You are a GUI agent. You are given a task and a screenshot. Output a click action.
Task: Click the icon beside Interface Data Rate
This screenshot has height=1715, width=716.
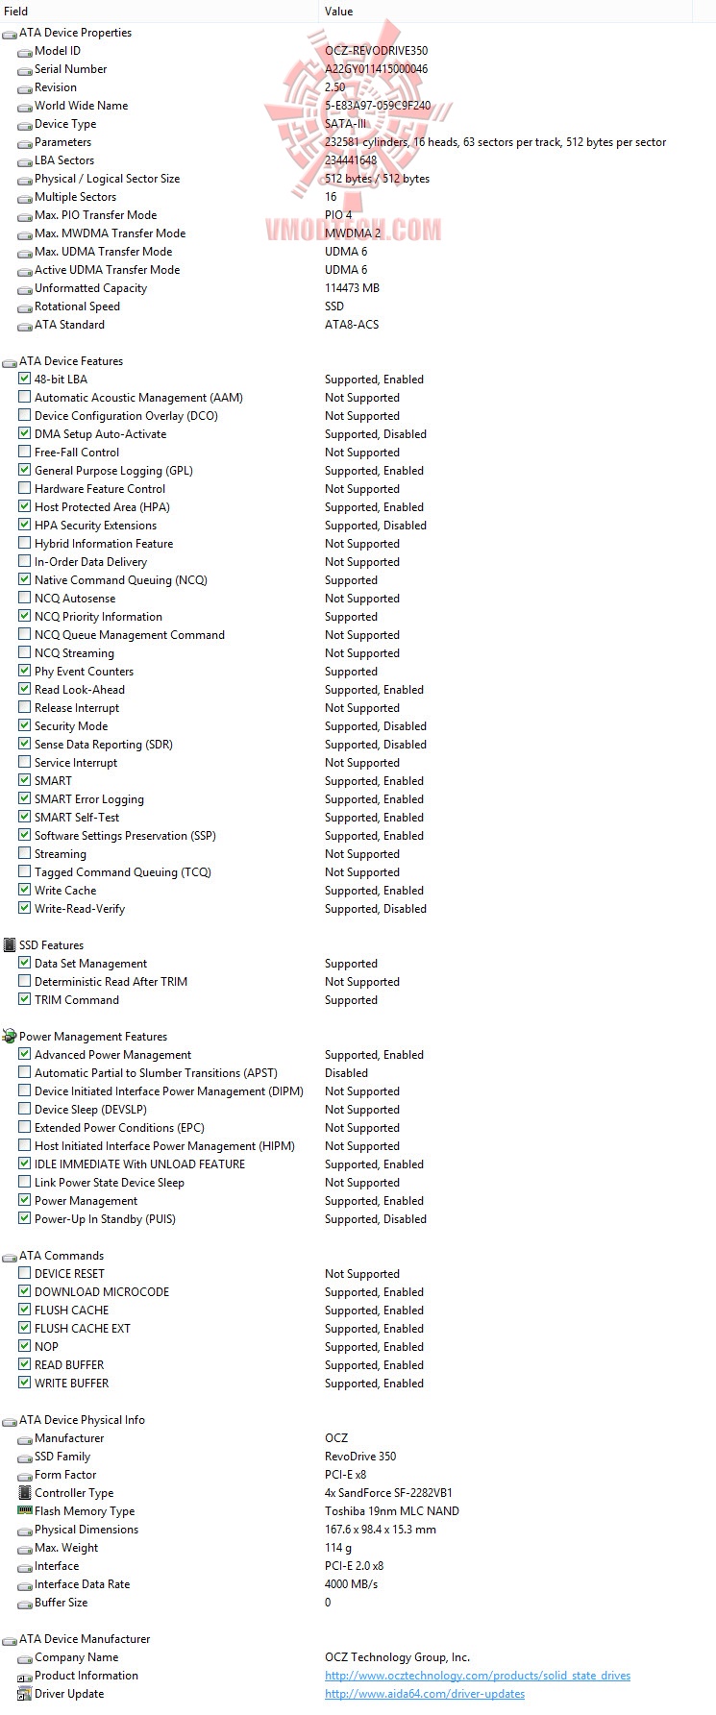coord(25,1584)
